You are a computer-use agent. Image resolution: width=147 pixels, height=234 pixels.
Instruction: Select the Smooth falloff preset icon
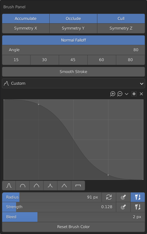pyautogui.click(x=9, y=186)
